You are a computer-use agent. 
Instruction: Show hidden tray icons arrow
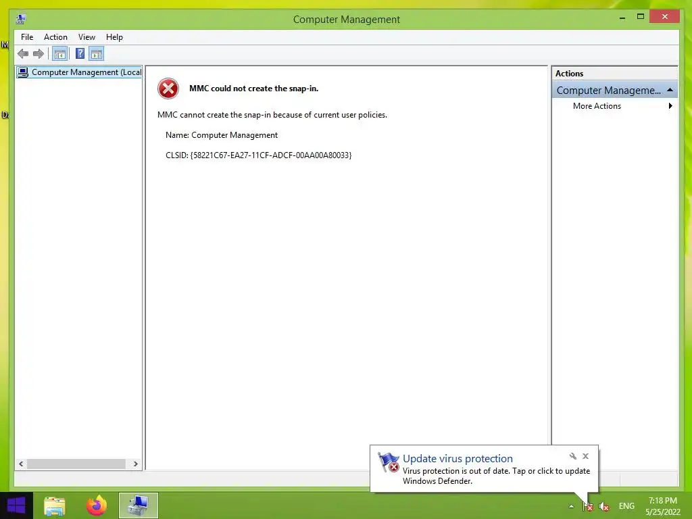[x=571, y=506]
